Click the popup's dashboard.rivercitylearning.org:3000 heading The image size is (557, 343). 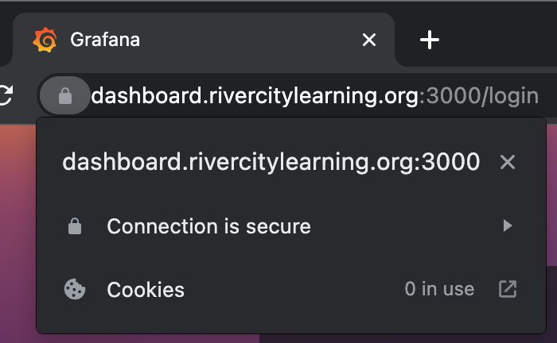click(271, 162)
